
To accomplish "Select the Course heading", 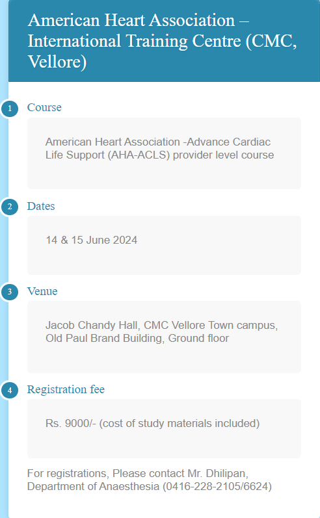I will pyautogui.click(x=44, y=107).
